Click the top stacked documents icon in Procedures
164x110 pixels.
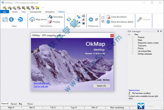point(84,16)
